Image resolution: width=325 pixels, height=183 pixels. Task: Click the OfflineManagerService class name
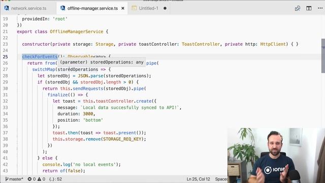click(77, 32)
